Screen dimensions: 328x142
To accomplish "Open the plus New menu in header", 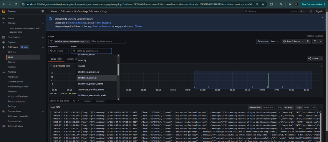I will tap(303, 11).
